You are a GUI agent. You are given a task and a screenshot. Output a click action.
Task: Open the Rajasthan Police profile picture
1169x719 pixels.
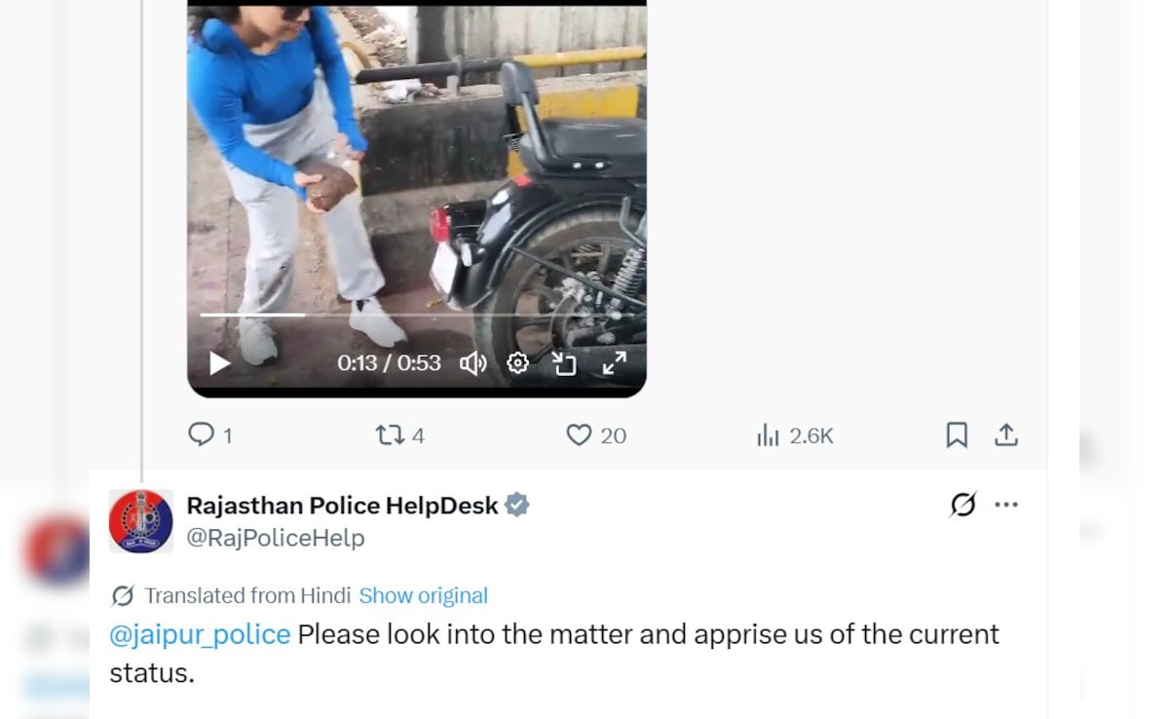pos(141,521)
